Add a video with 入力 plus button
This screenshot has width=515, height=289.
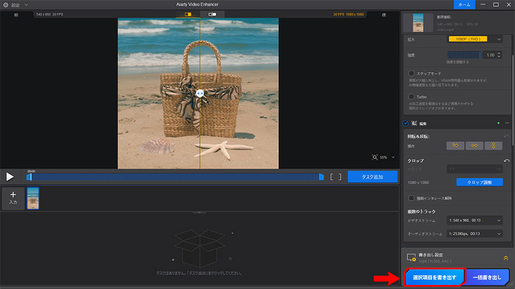point(13,198)
